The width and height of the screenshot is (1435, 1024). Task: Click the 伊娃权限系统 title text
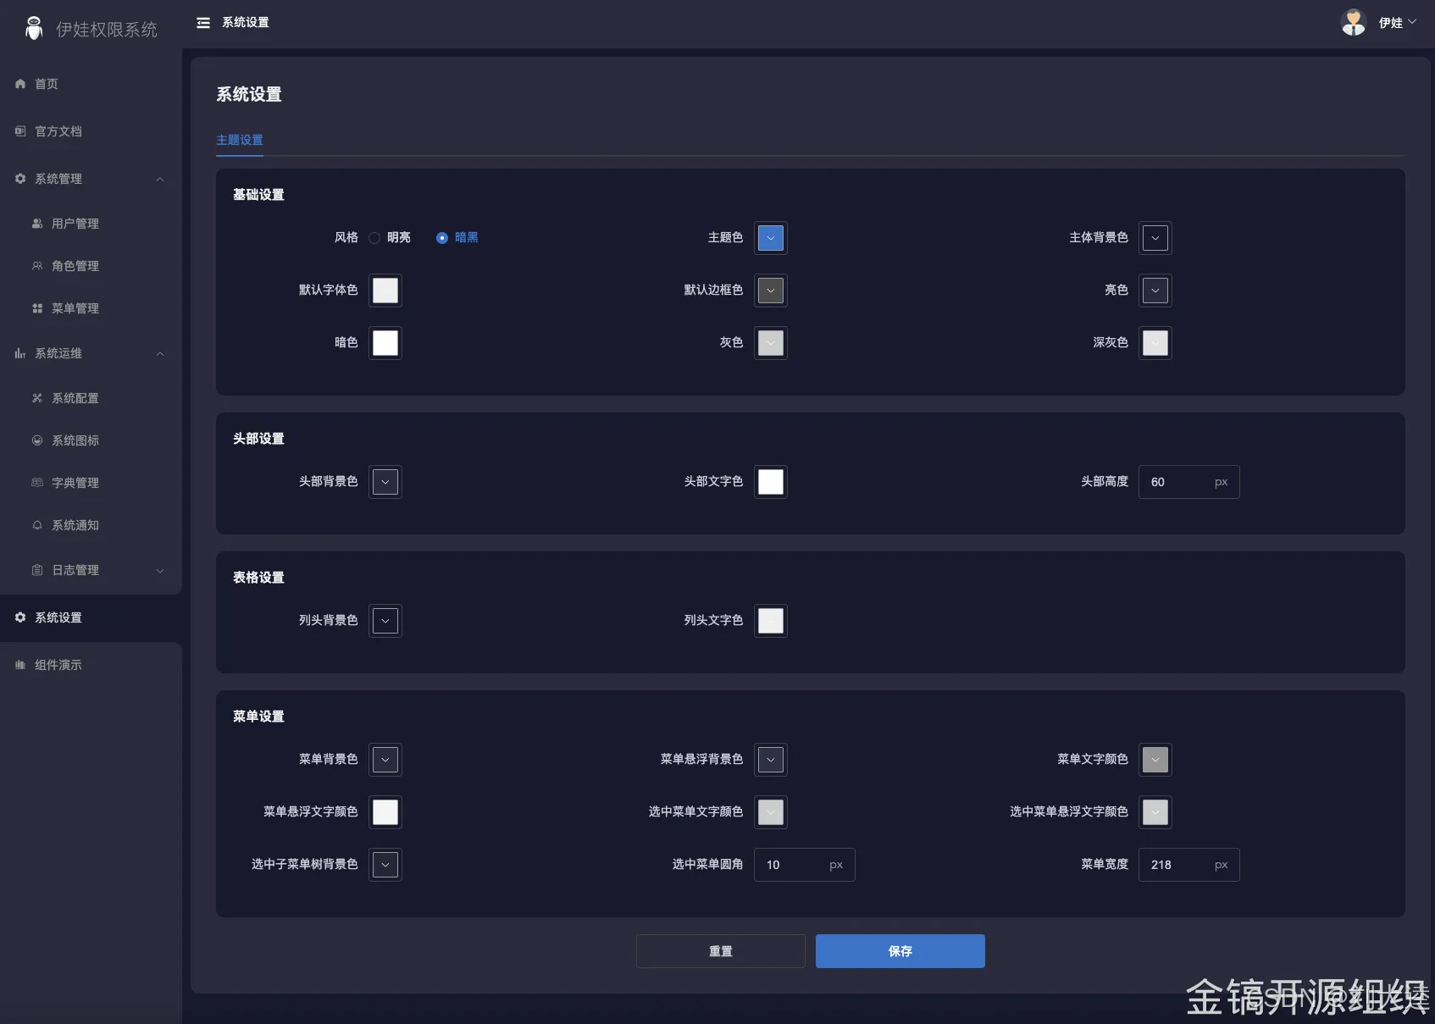(x=107, y=30)
